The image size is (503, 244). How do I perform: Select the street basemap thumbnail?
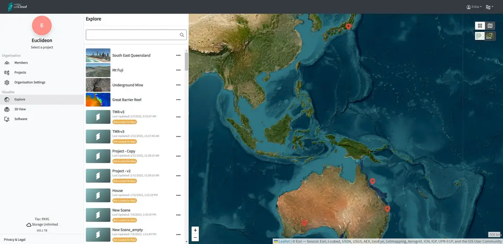pyautogui.click(x=480, y=36)
